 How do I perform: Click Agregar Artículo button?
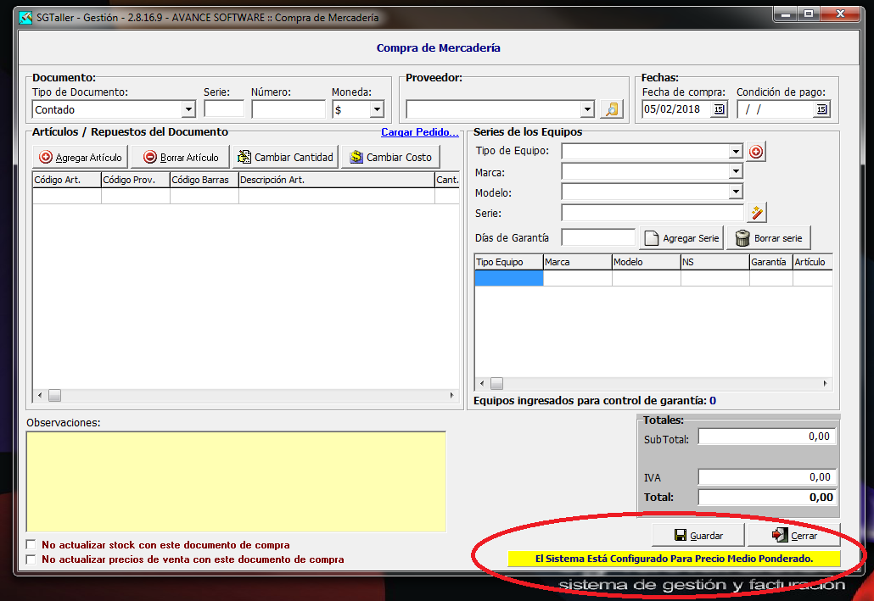[81, 157]
